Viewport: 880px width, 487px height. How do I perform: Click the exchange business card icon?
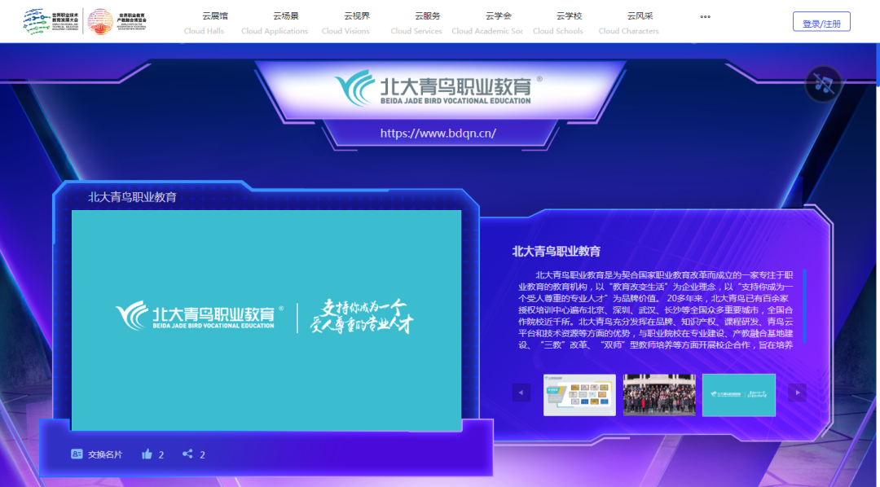coord(77,454)
